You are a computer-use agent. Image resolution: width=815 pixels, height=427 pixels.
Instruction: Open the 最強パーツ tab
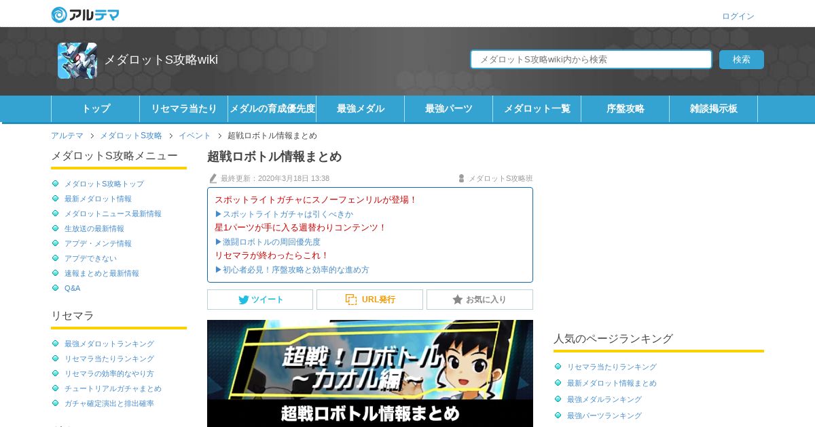tap(449, 108)
